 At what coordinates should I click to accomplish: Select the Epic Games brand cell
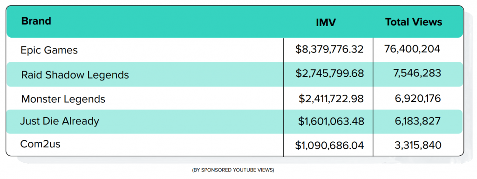pyautogui.click(x=49, y=50)
